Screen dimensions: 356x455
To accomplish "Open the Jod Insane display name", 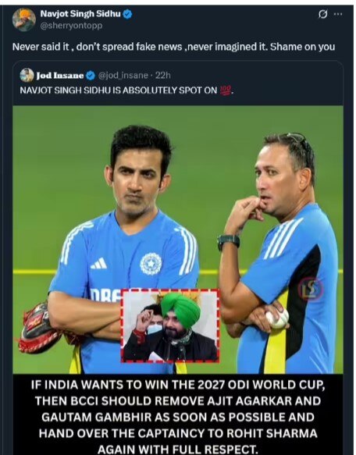I will coord(60,76).
